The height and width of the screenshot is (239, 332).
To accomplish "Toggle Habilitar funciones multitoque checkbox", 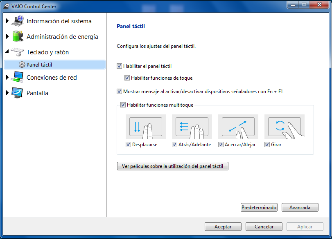I will click(x=123, y=105).
